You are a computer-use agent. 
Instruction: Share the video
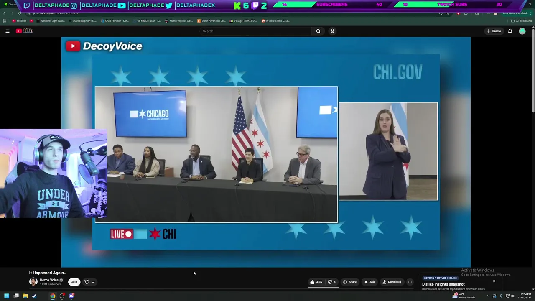pos(349,282)
